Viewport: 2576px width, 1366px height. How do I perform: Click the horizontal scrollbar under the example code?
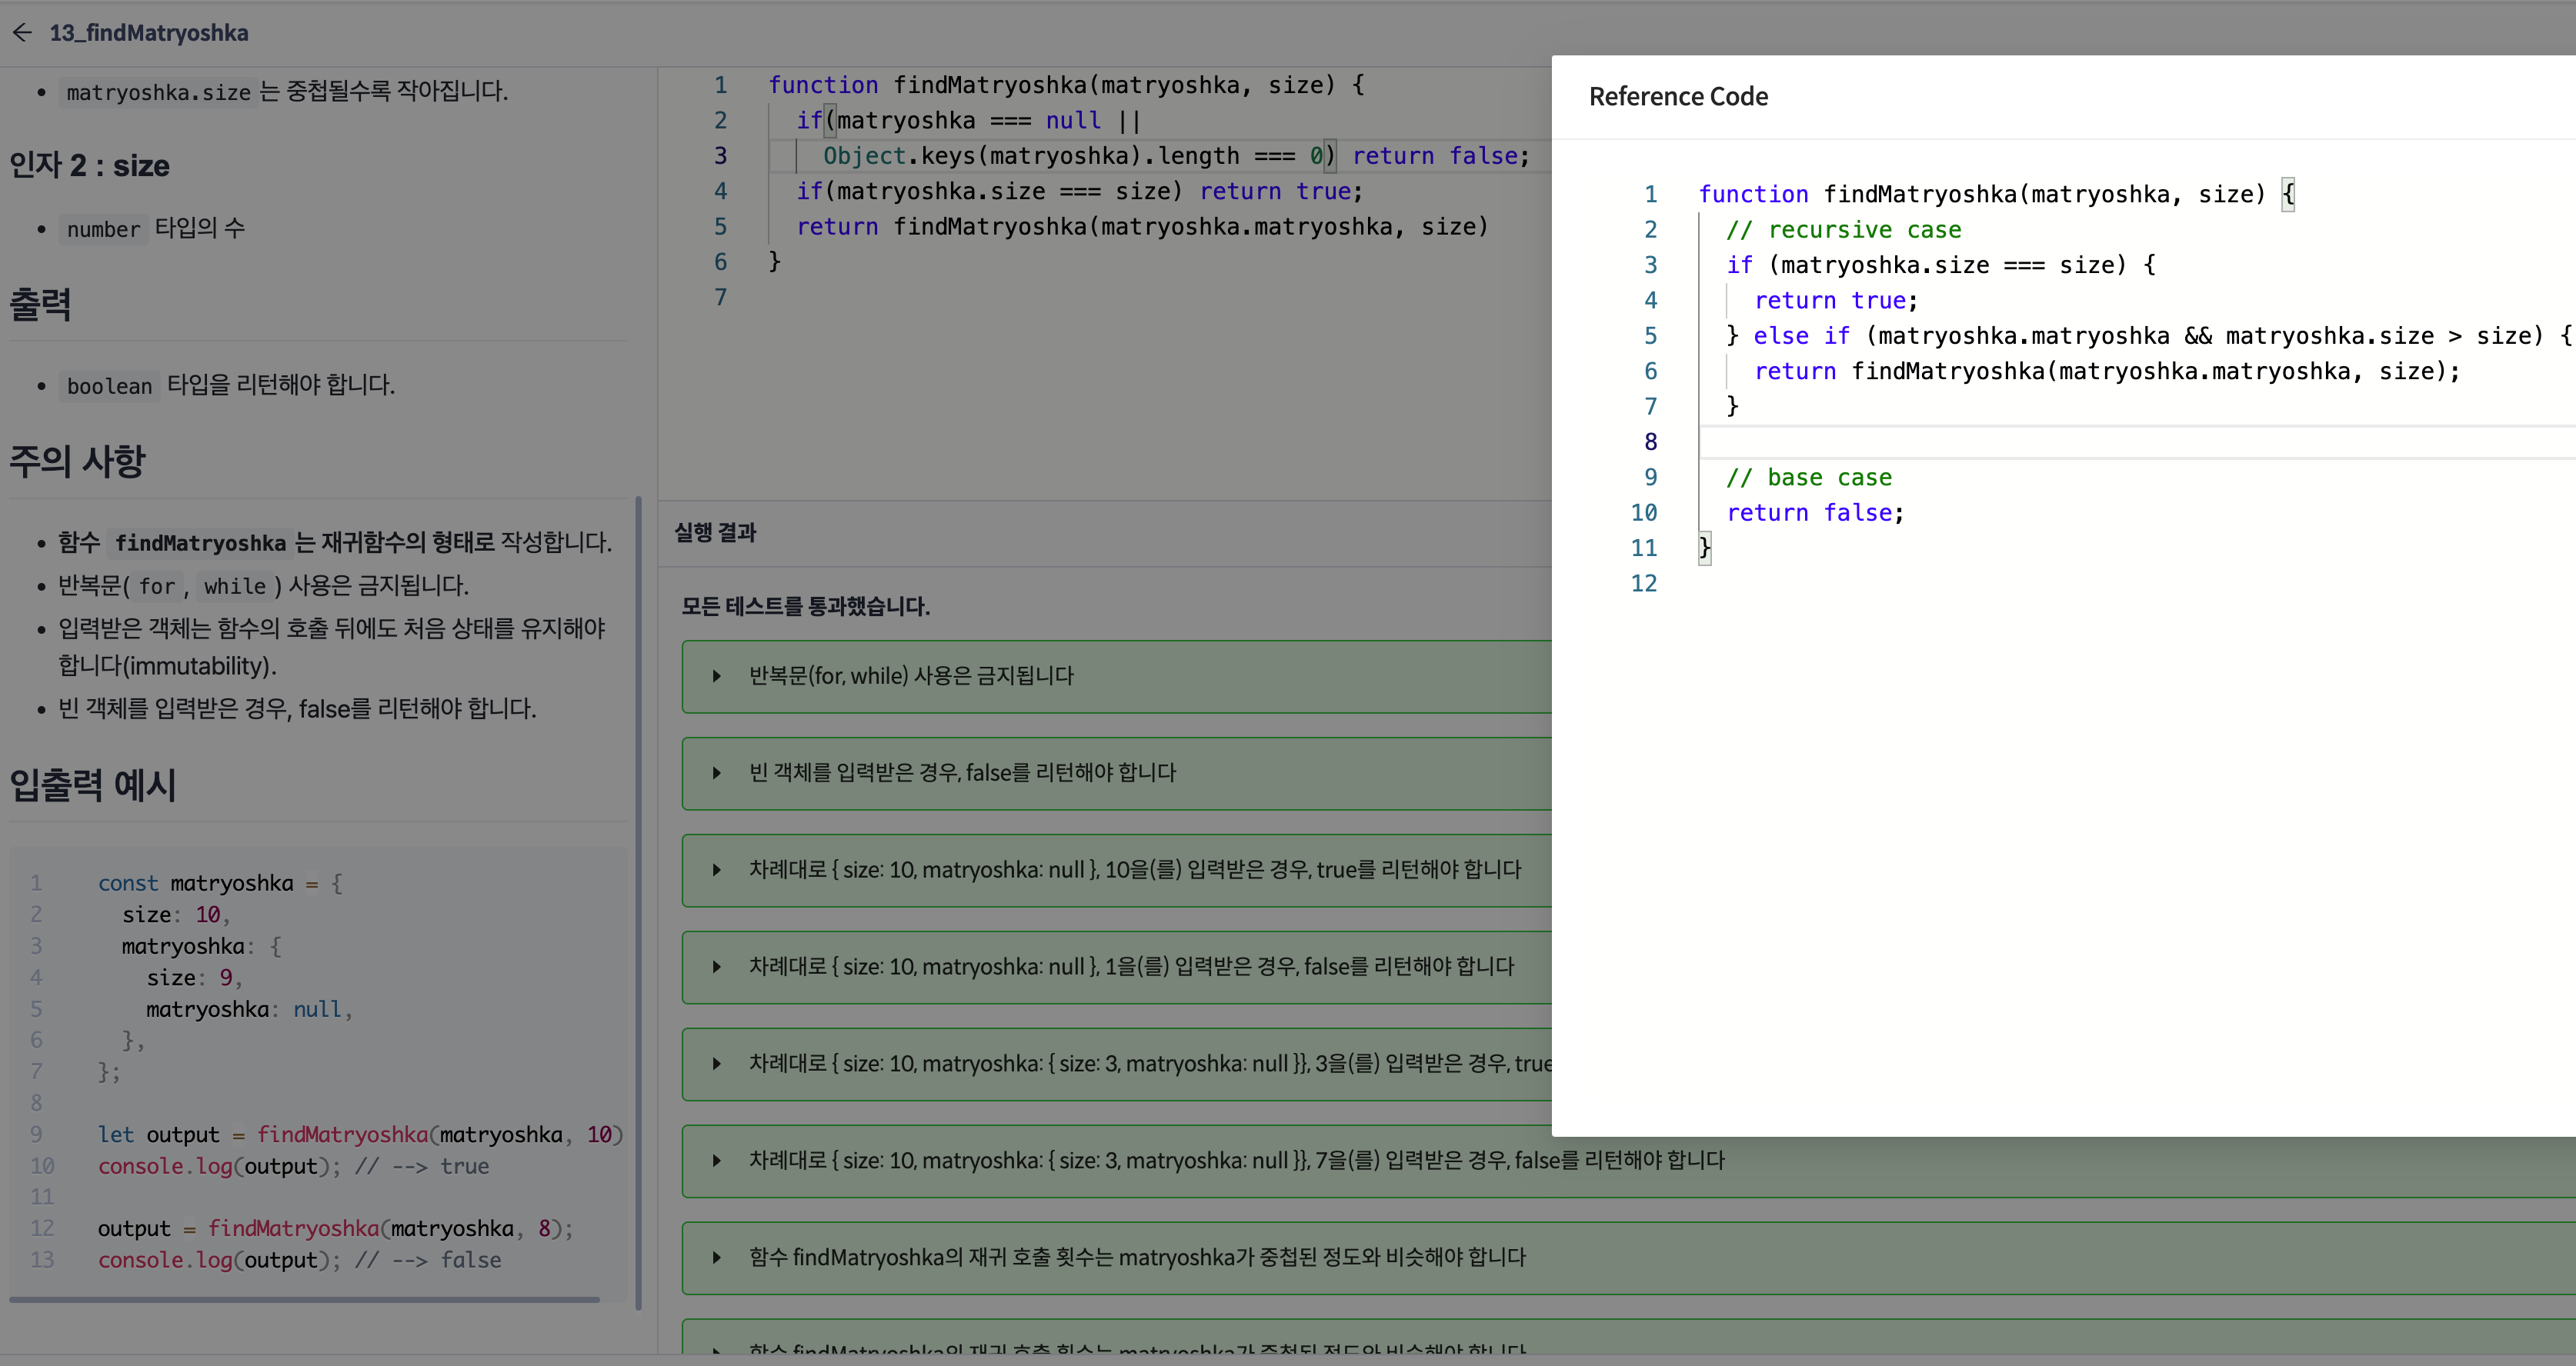305,1300
